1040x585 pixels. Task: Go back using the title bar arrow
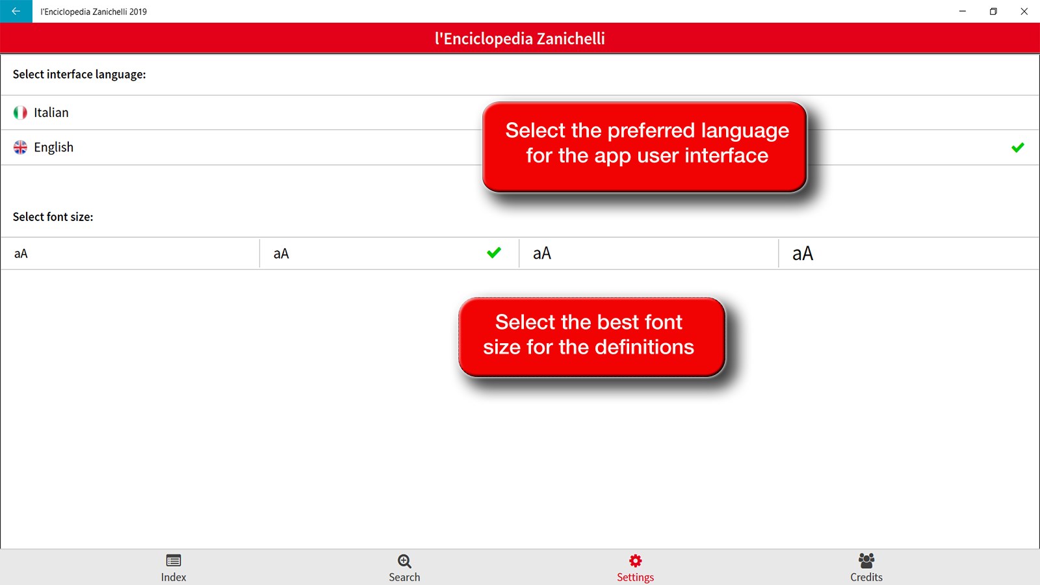(16, 11)
